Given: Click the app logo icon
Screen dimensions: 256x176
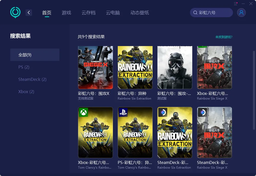Looking at the screenshot, I should (x=15, y=12).
